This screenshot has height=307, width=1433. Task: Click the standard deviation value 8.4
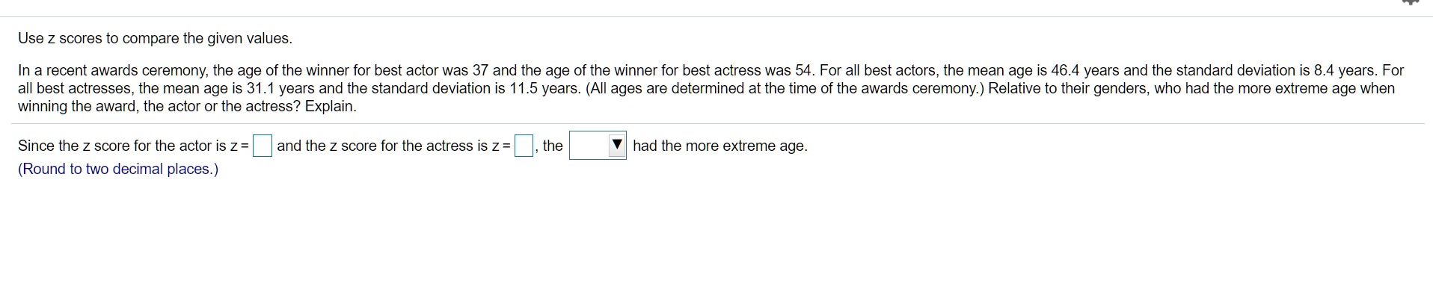pos(1324,70)
